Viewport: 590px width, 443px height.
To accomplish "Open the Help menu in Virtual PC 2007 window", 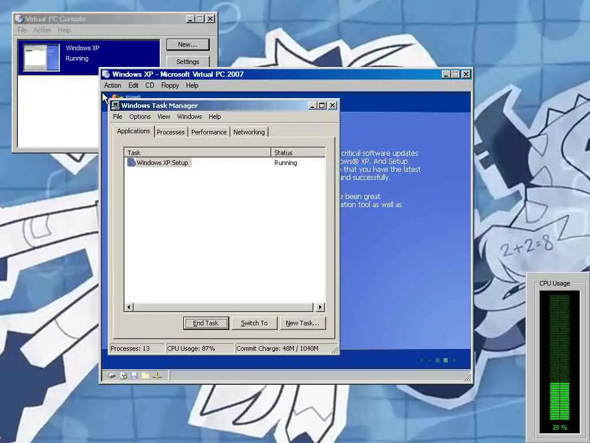I will pyautogui.click(x=192, y=85).
